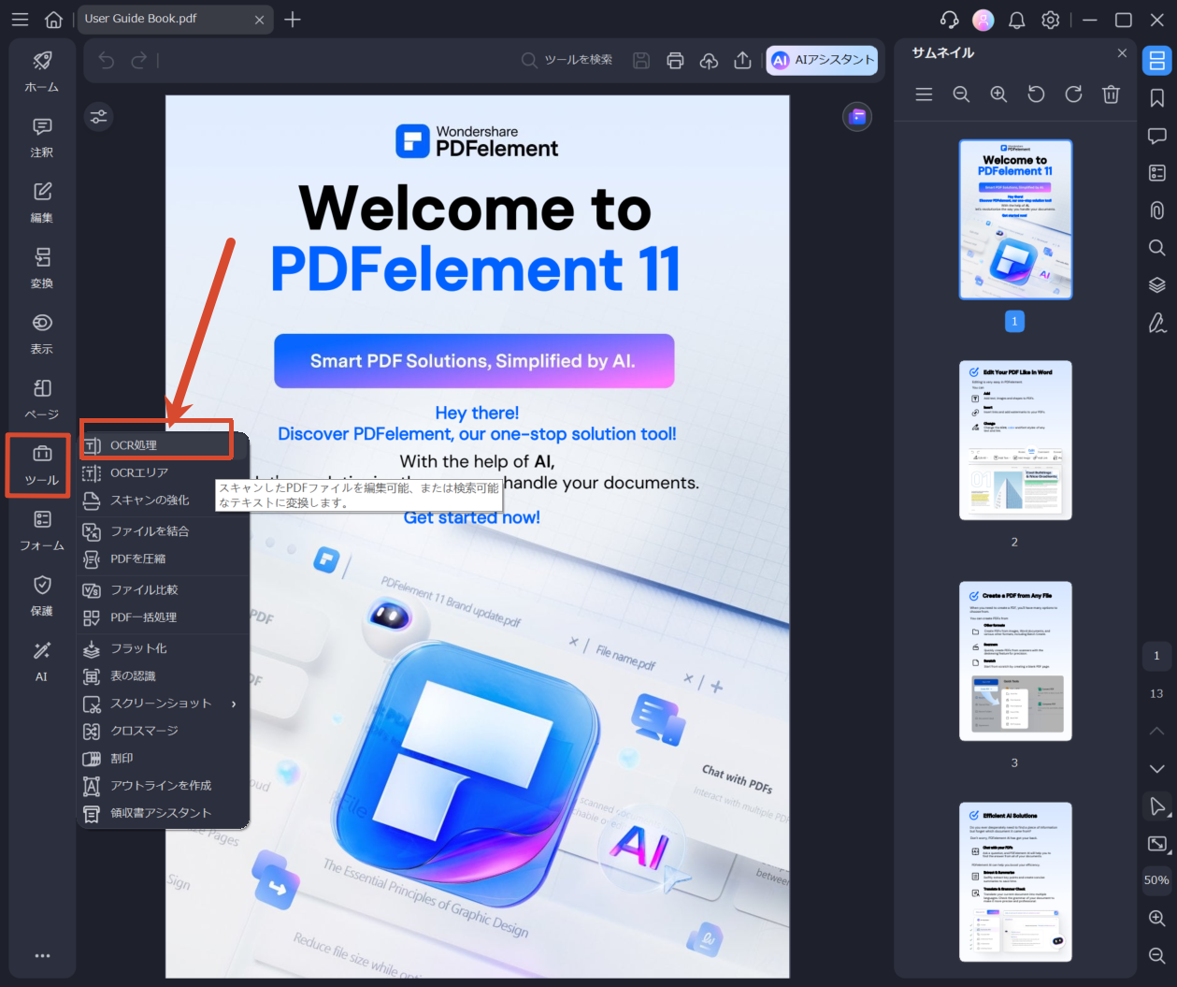The width and height of the screenshot is (1177, 987).
Task: Select the page 2 thumbnail
Action: coord(1015,441)
